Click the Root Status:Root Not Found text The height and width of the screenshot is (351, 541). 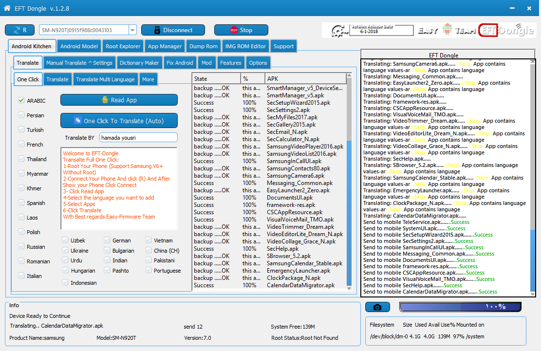(305, 338)
